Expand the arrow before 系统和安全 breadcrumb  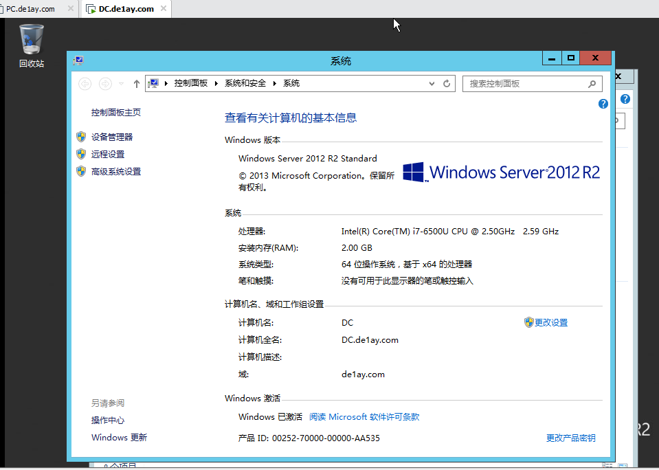pos(216,83)
